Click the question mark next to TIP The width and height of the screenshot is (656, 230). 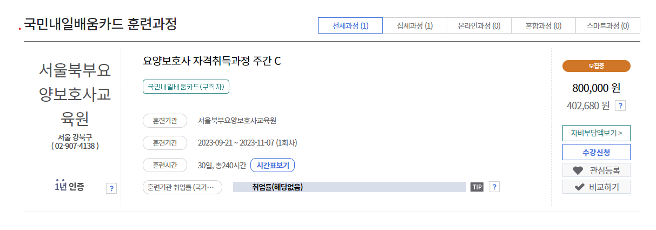click(x=494, y=187)
